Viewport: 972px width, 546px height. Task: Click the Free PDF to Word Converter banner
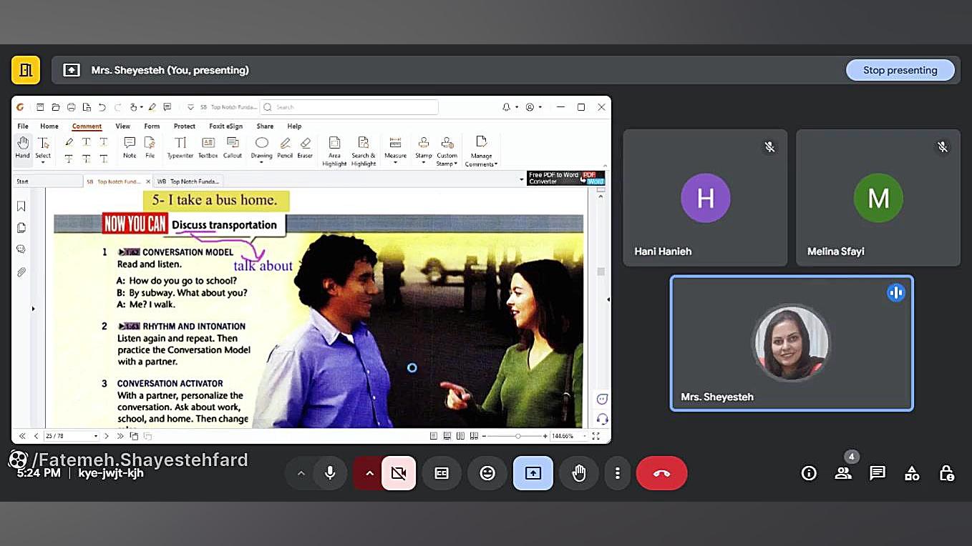(x=566, y=178)
